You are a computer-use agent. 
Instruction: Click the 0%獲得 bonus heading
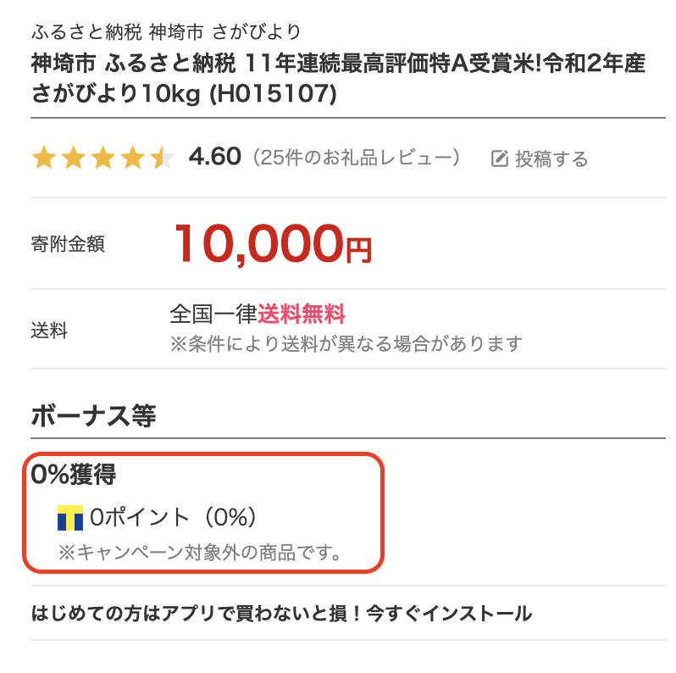(x=74, y=474)
